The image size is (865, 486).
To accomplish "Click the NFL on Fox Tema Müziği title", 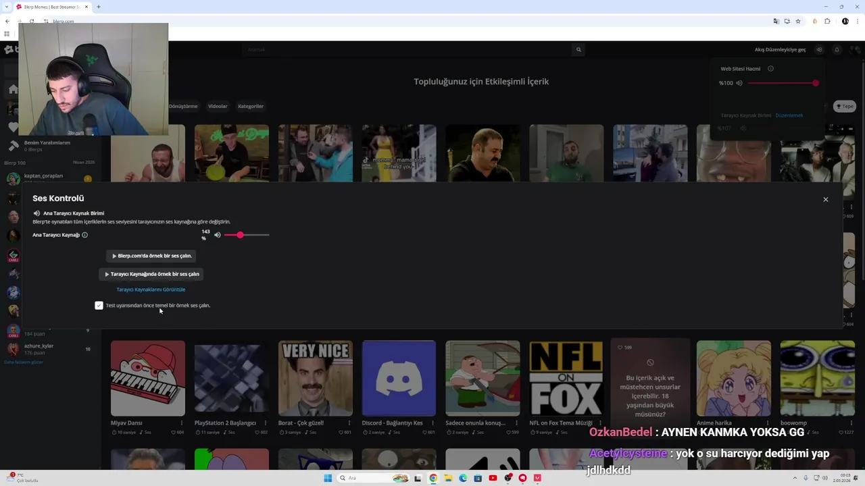I will 561,423.
